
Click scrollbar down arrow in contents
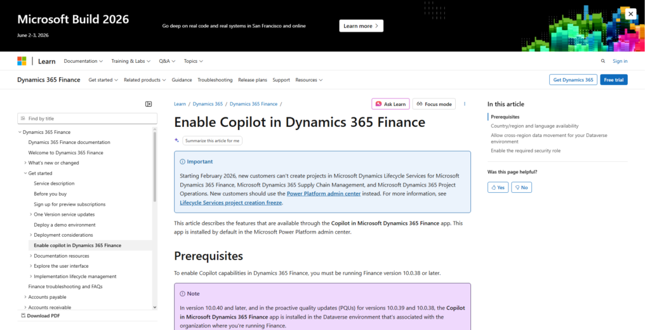coord(155,307)
